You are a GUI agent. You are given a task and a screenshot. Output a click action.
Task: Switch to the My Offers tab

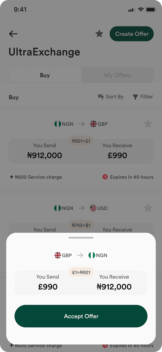click(117, 75)
